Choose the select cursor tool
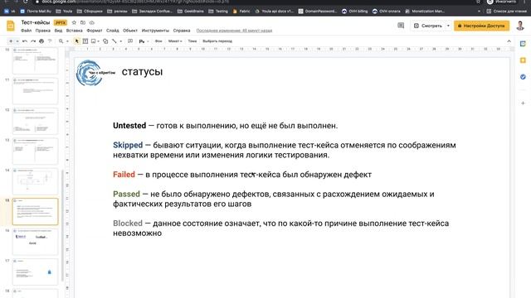531x298 pixels. [77, 41]
